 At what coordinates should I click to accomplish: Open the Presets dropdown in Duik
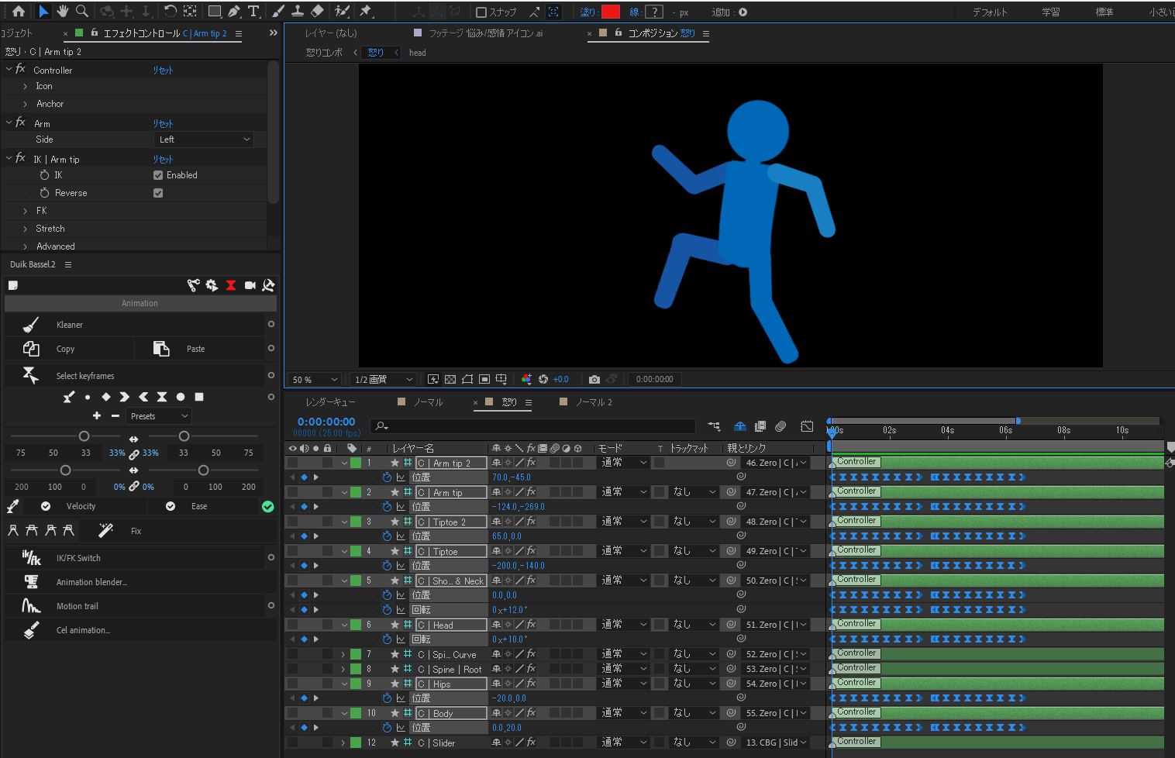(x=159, y=416)
